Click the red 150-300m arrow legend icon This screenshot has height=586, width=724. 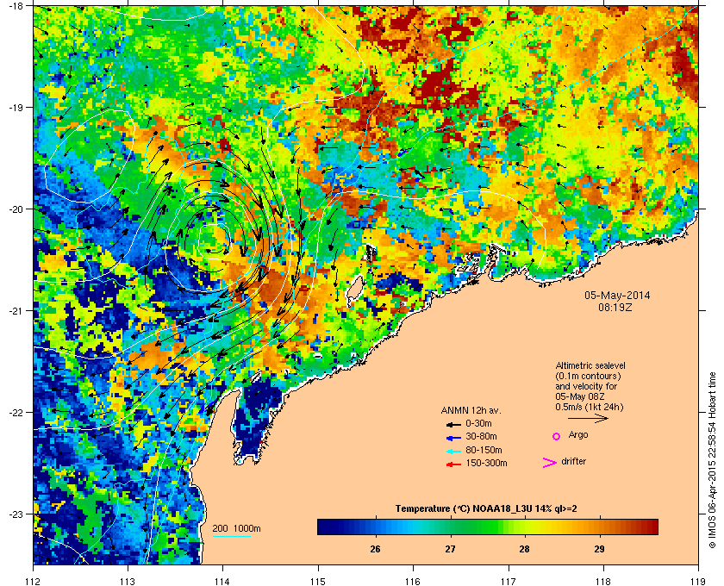click(x=453, y=464)
